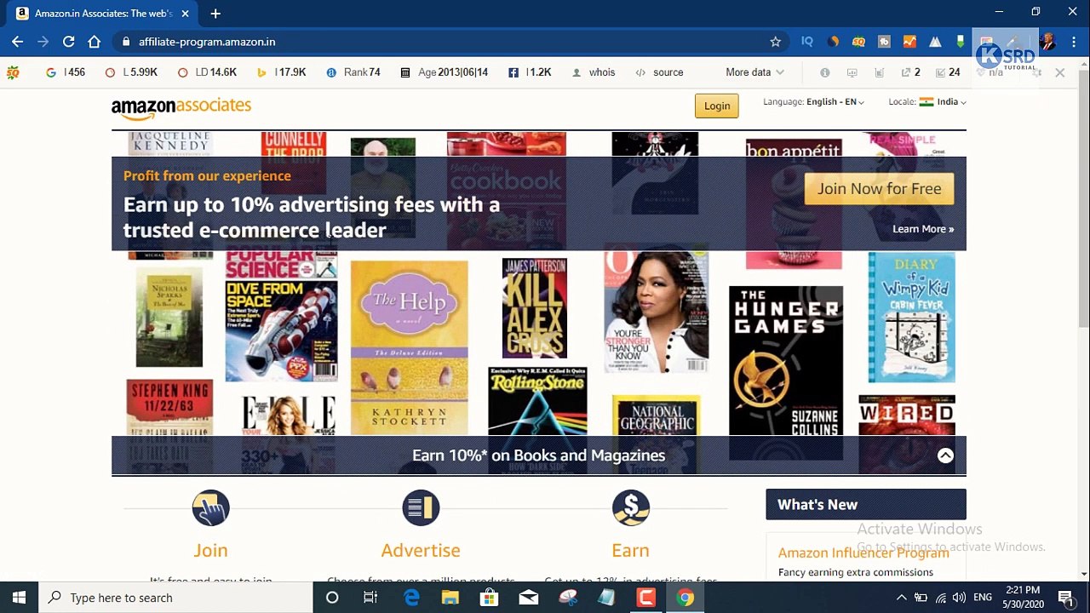Click Kill Alex Cross book cover

pyautogui.click(x=534, y=308)
